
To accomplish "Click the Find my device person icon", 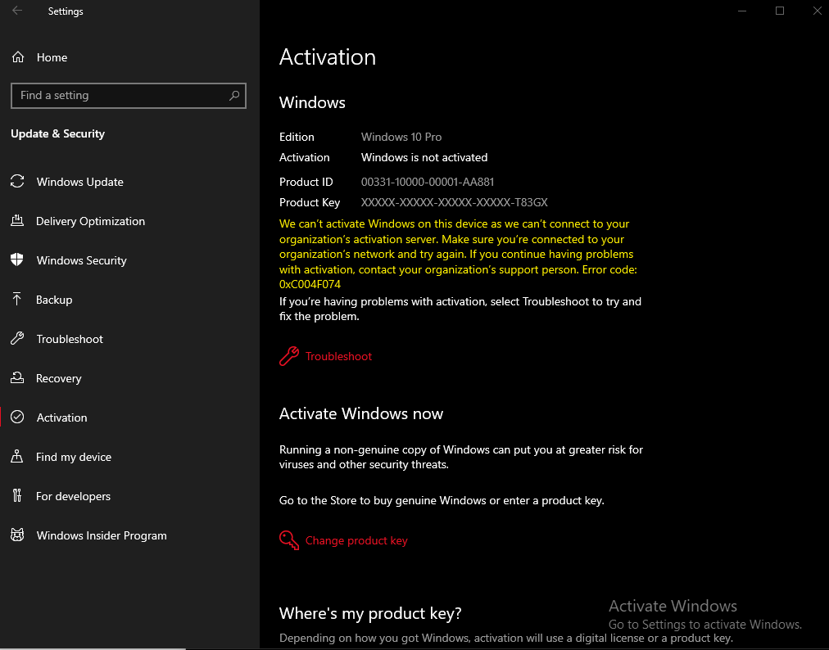I will [17, 457].
